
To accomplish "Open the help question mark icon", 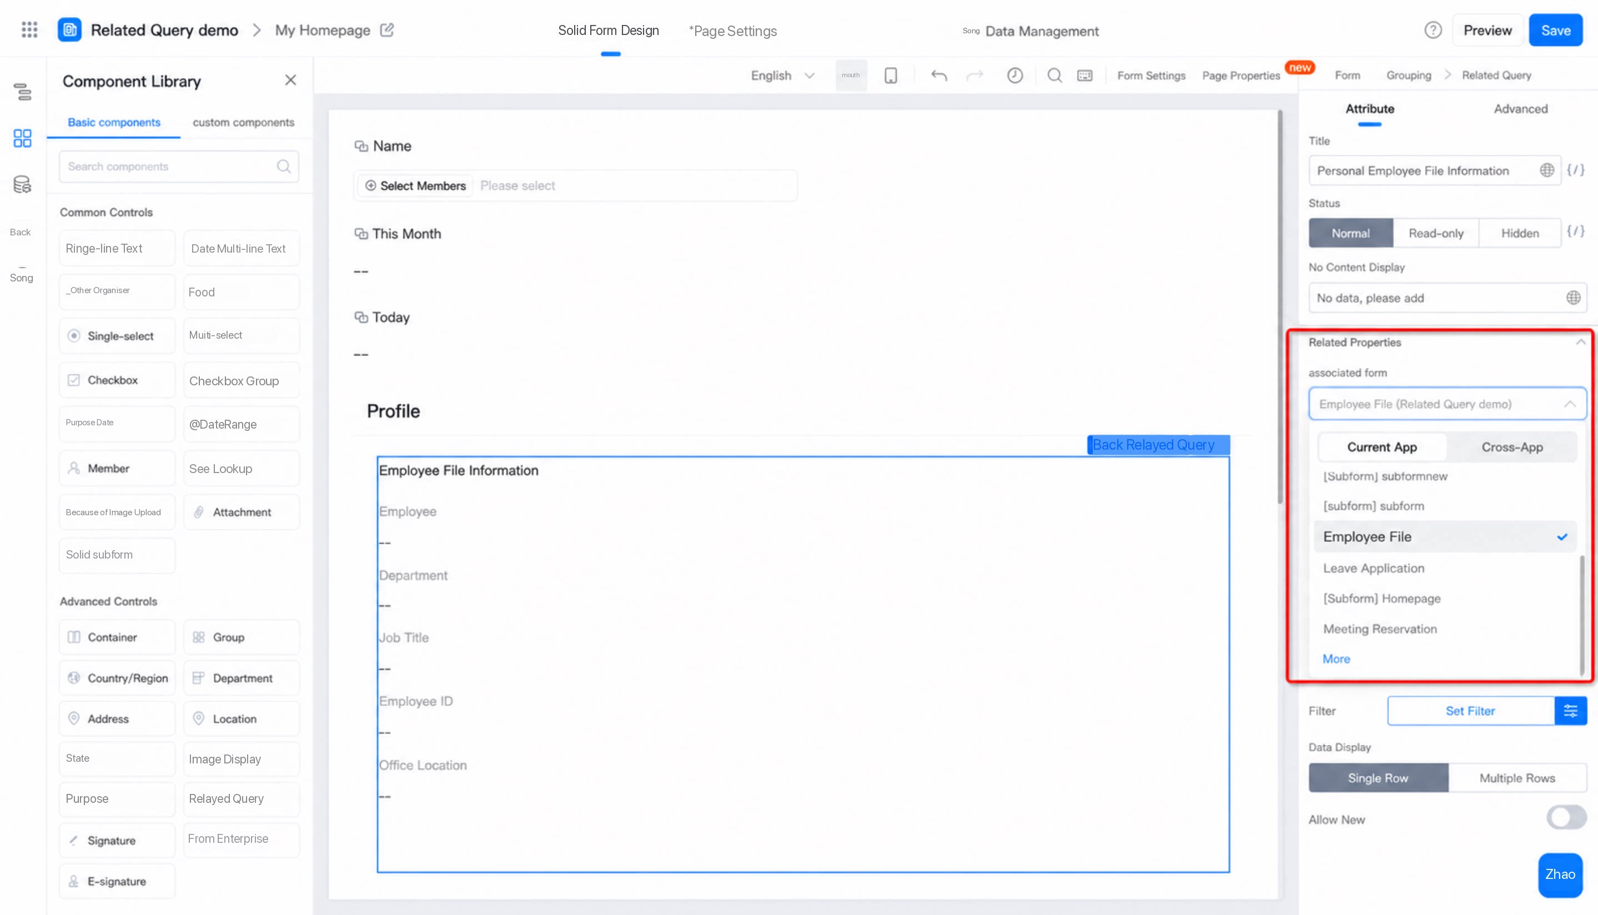I will [1433, 30].
